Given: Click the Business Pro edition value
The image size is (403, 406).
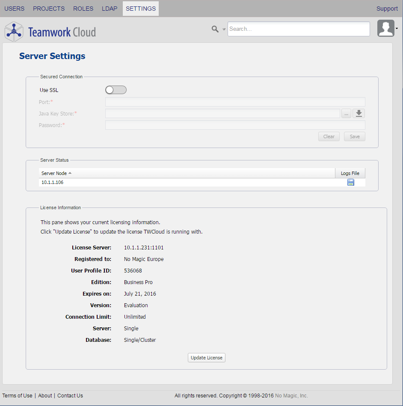Looking at the screenshot, I should pos(138,282).
